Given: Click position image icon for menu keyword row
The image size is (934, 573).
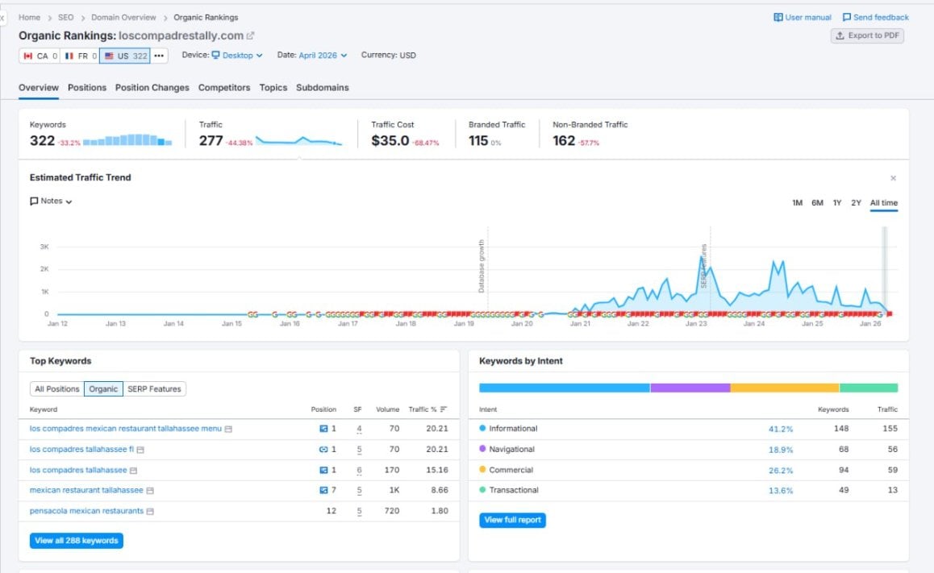Looking at the screenshot, I should tap(323, 429).
